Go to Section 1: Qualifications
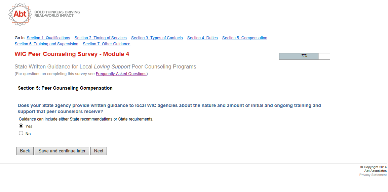Screen dimensions: 388x192 click(x=48, y=38)
